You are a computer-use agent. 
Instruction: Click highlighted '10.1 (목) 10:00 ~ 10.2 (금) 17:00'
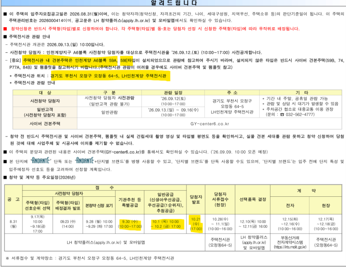[x=165, y=224]
